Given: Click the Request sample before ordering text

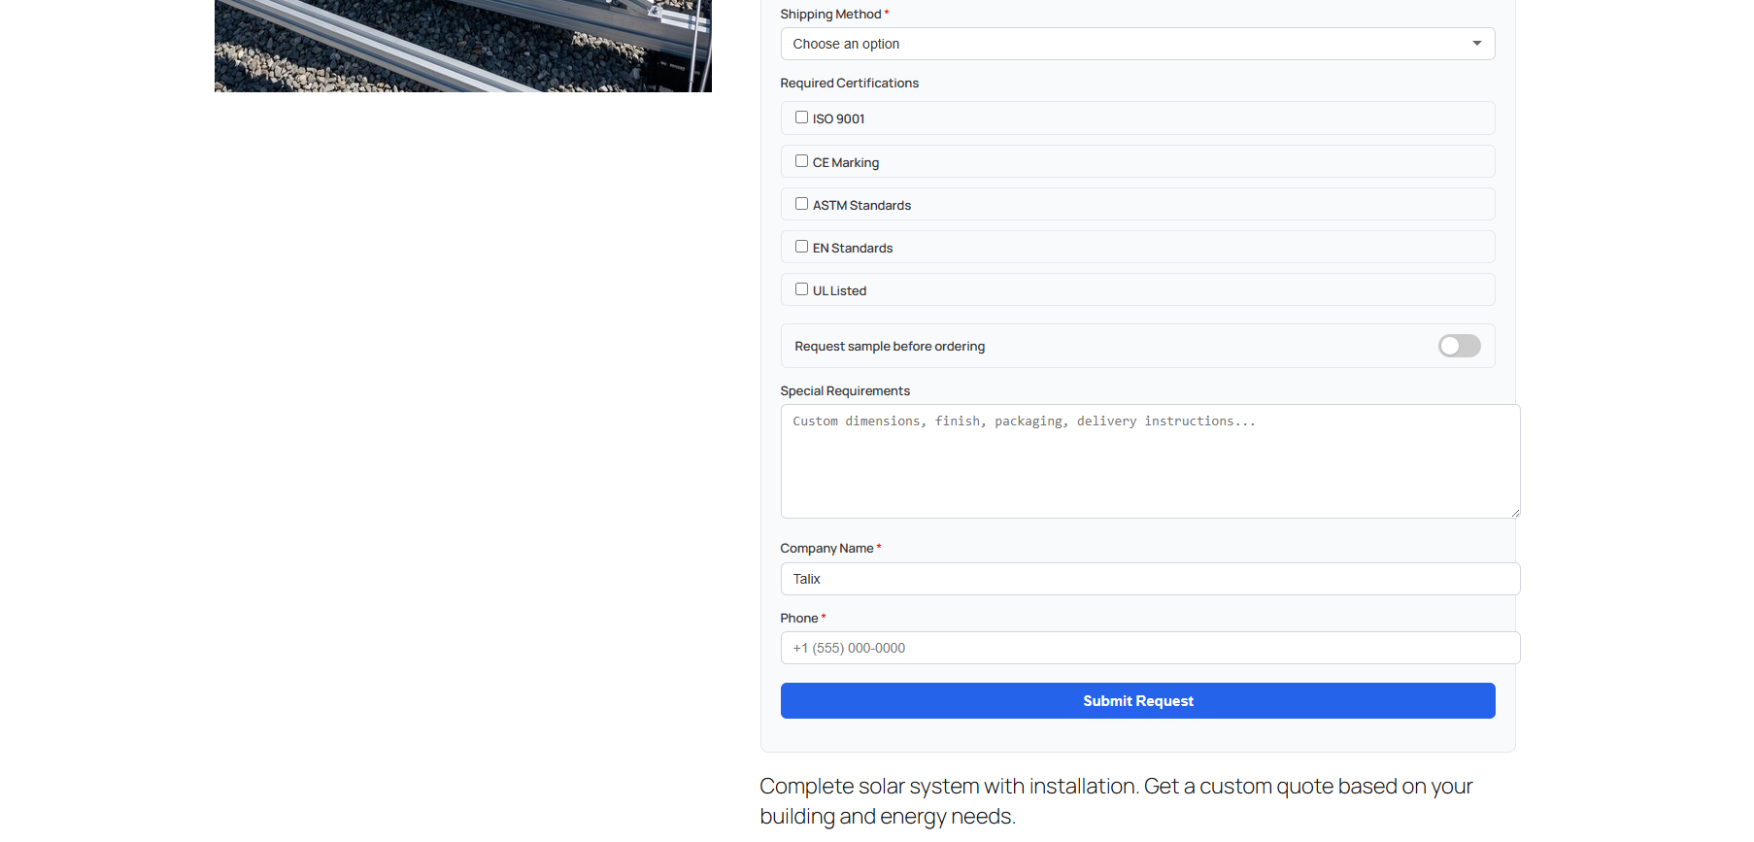Looking at the screenshot, I should coord(890,347).
